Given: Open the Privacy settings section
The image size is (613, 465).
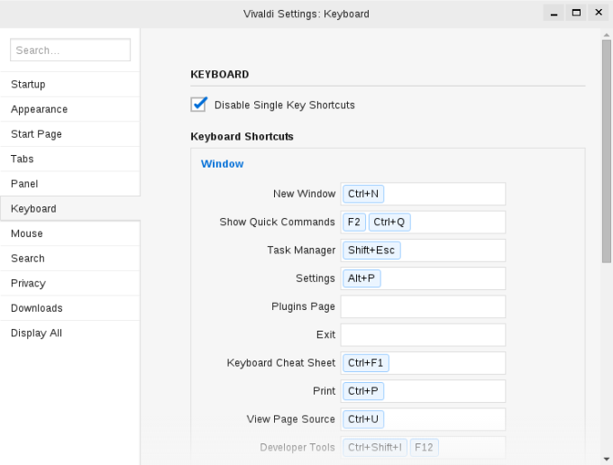Looking at the screenshot, I should [70, 283].
